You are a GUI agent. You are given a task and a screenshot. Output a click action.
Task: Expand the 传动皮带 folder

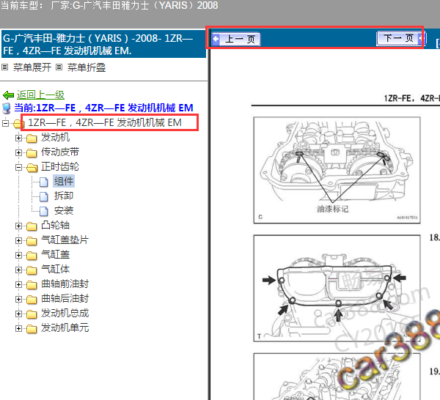[18, 152]
